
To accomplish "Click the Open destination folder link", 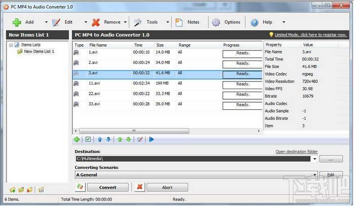I will pyautogui.click(x=296, y=152).
